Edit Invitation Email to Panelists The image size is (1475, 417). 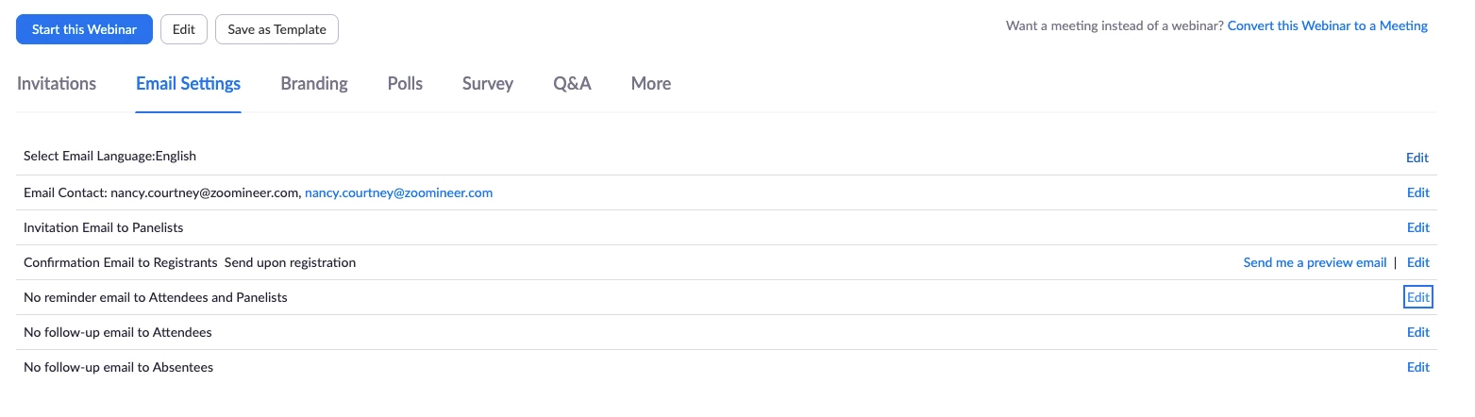1417,227
